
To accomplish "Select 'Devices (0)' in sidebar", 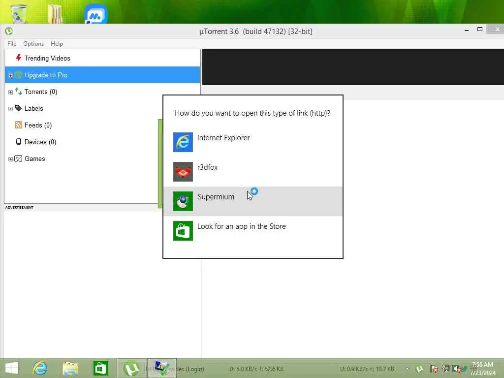I will coord(102,142).
